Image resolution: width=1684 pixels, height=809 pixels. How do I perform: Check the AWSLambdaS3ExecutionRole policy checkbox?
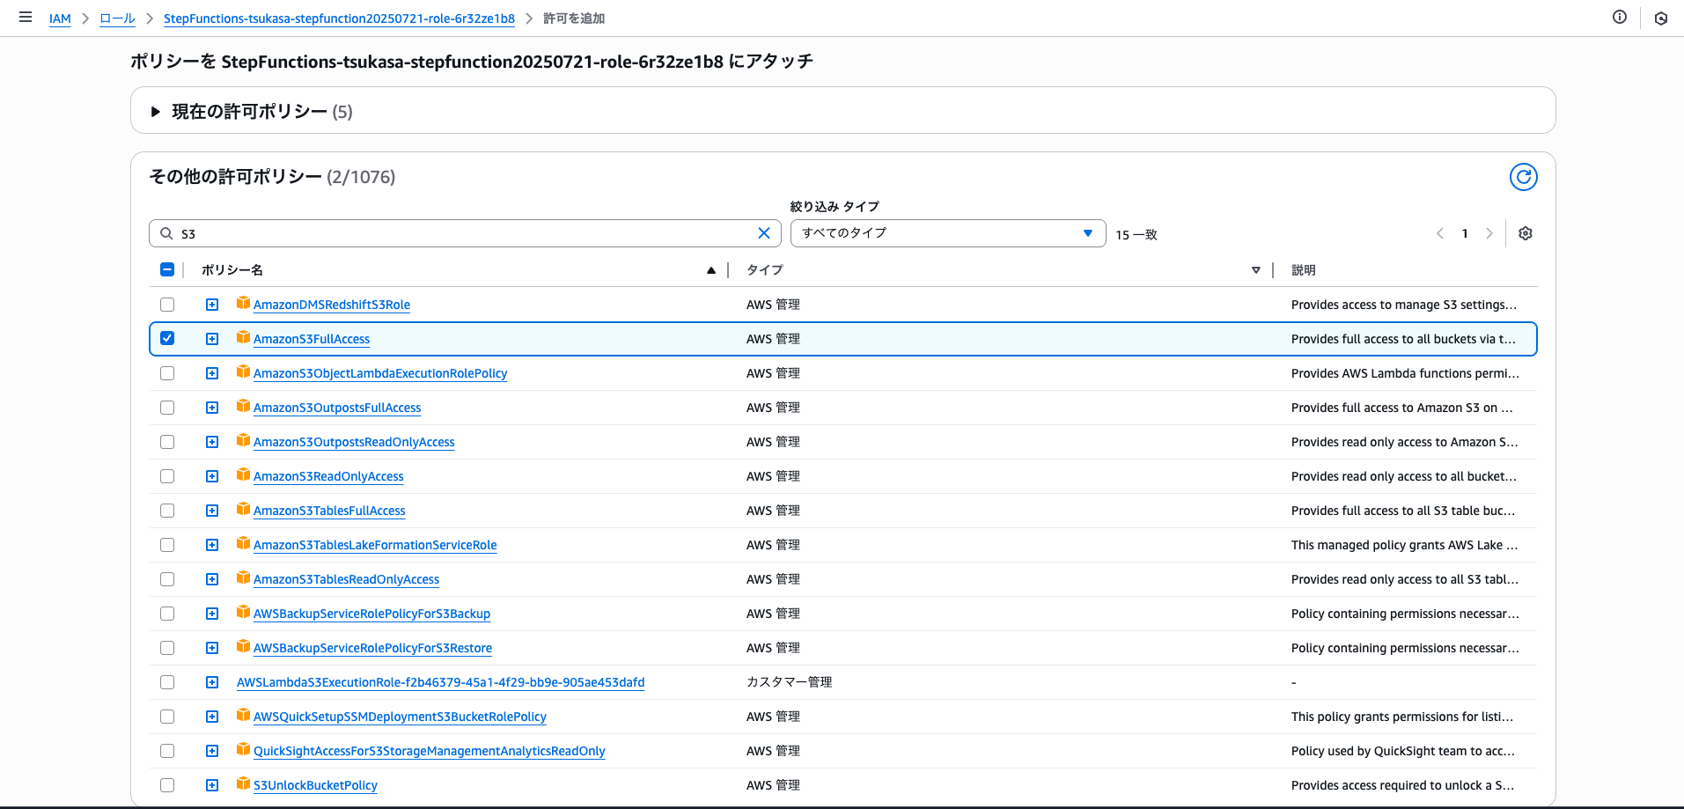[x=167, y=682]
